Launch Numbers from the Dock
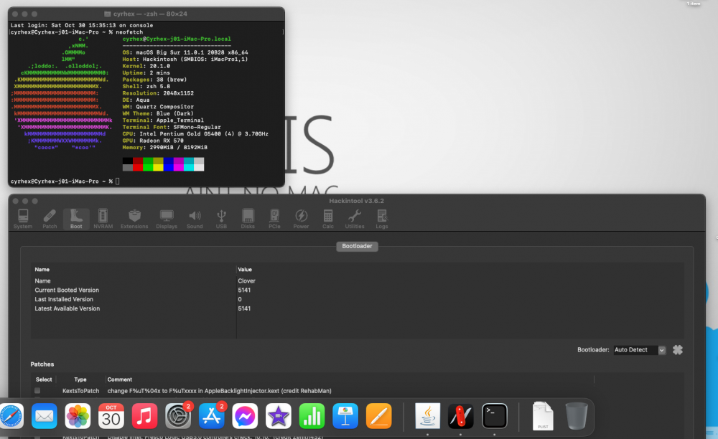The width and height of the screenshot is (718, 439). 312,416
